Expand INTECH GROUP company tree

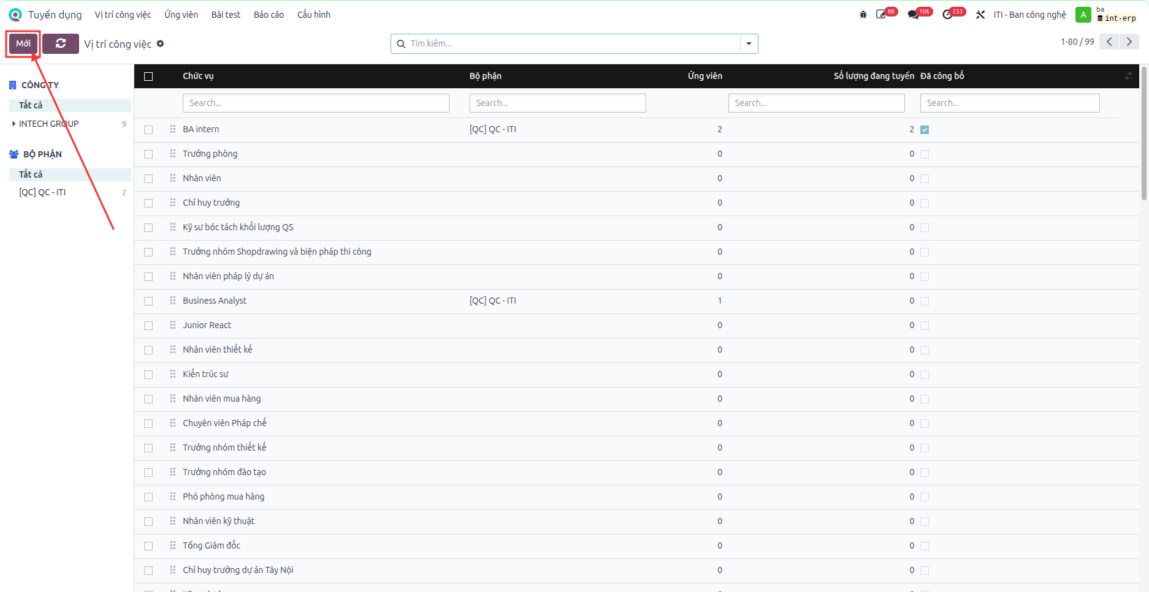point(14,124)
